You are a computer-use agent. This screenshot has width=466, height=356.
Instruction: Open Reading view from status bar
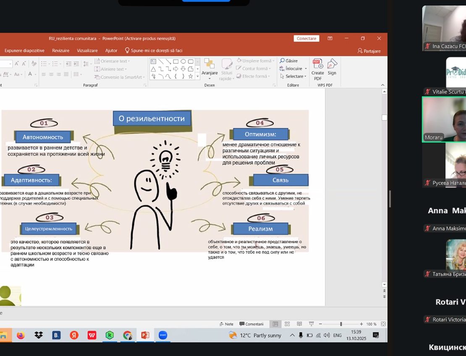[x=299, y=324]
